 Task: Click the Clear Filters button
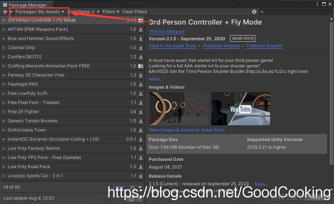point(134,12)
